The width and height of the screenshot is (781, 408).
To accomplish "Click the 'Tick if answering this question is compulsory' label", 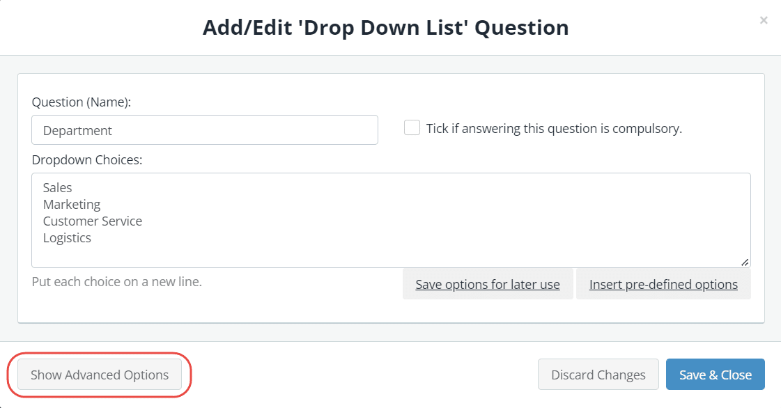I will tap(554, 128).
